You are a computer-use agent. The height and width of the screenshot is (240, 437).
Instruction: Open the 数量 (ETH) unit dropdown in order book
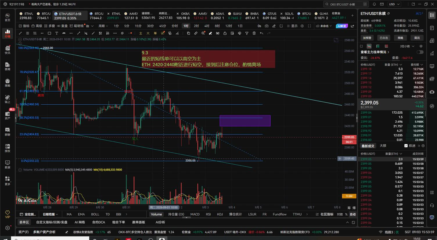(x=393, y=65)
